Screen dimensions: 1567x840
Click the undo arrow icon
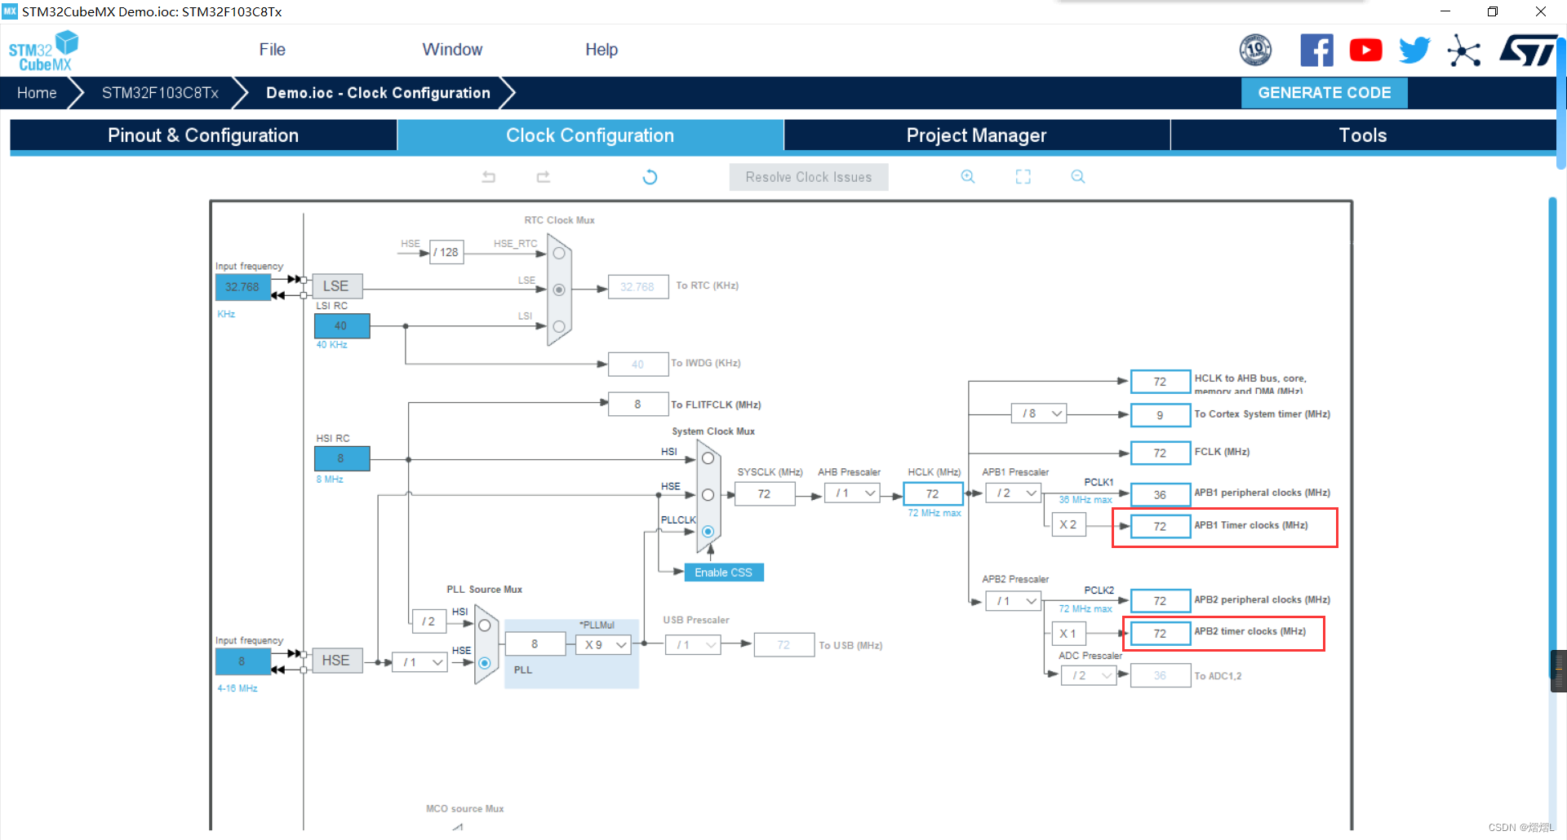(x=489, y=177)
